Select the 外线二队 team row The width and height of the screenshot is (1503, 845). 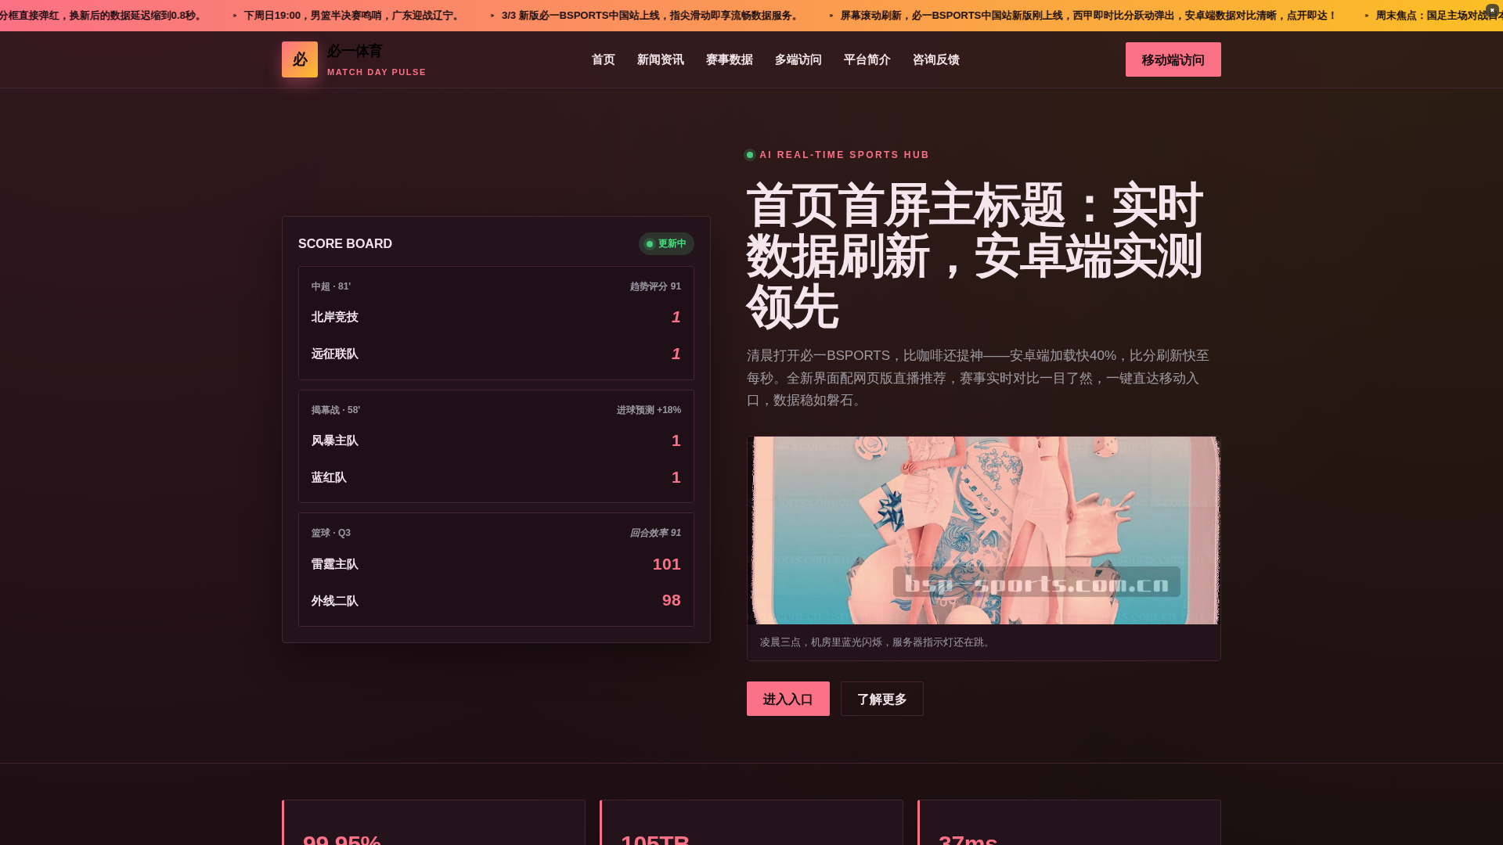496,601
